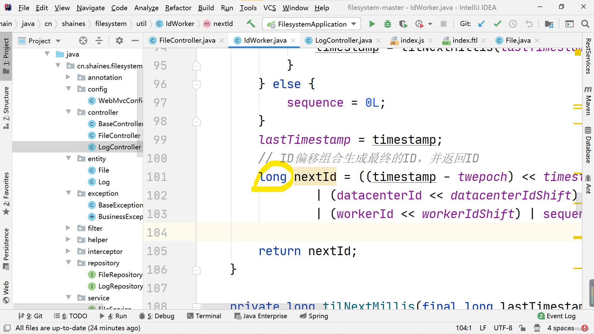Switch to LogController.java tab

[x=343, y=41]
